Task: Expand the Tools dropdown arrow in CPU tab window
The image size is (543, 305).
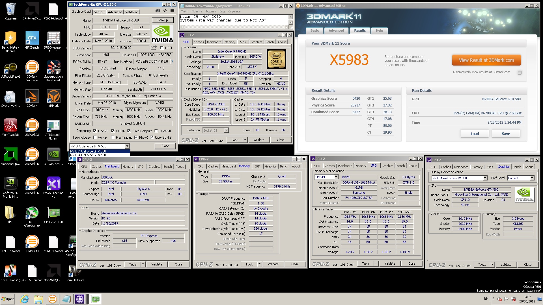Action: coord(245,140)
